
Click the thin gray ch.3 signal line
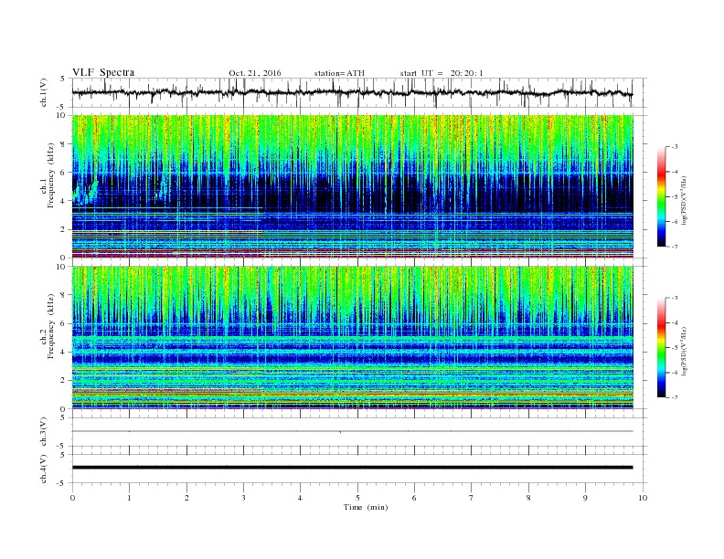coord(352,431)
